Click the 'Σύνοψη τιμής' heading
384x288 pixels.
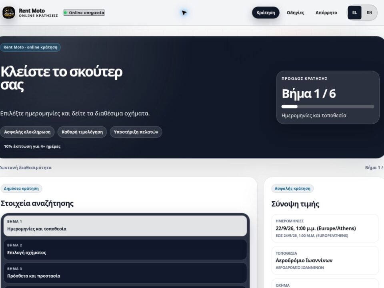[295, 204]
